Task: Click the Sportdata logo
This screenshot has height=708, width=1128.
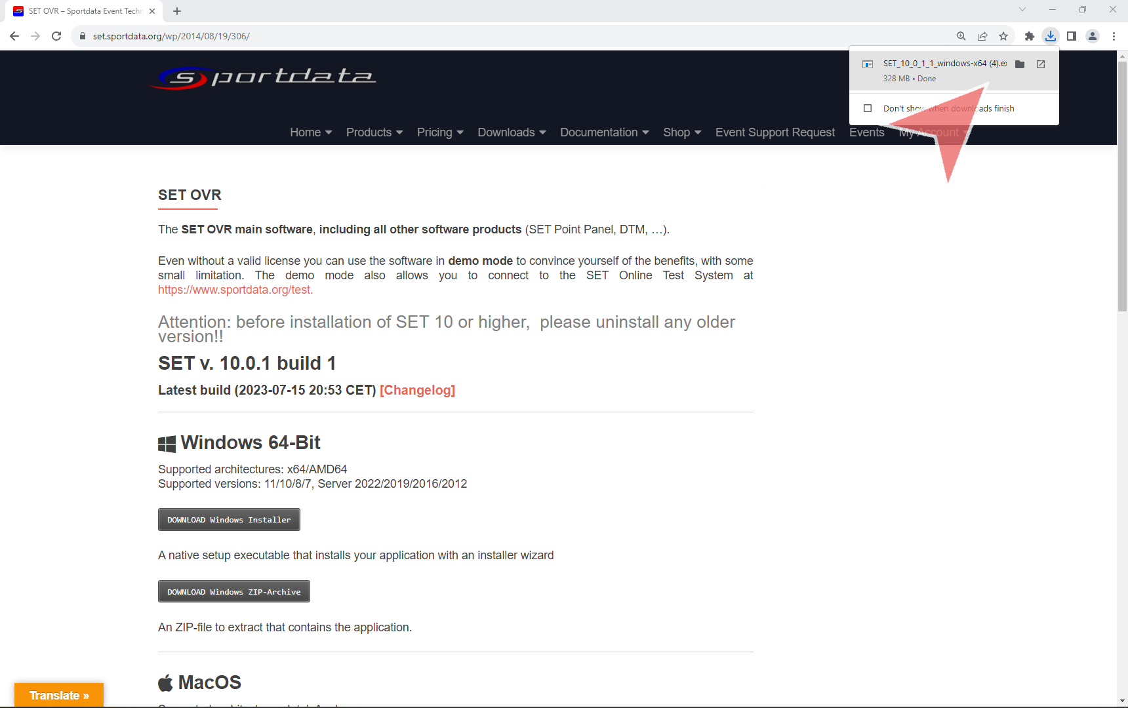Action: tap(262, 77)
